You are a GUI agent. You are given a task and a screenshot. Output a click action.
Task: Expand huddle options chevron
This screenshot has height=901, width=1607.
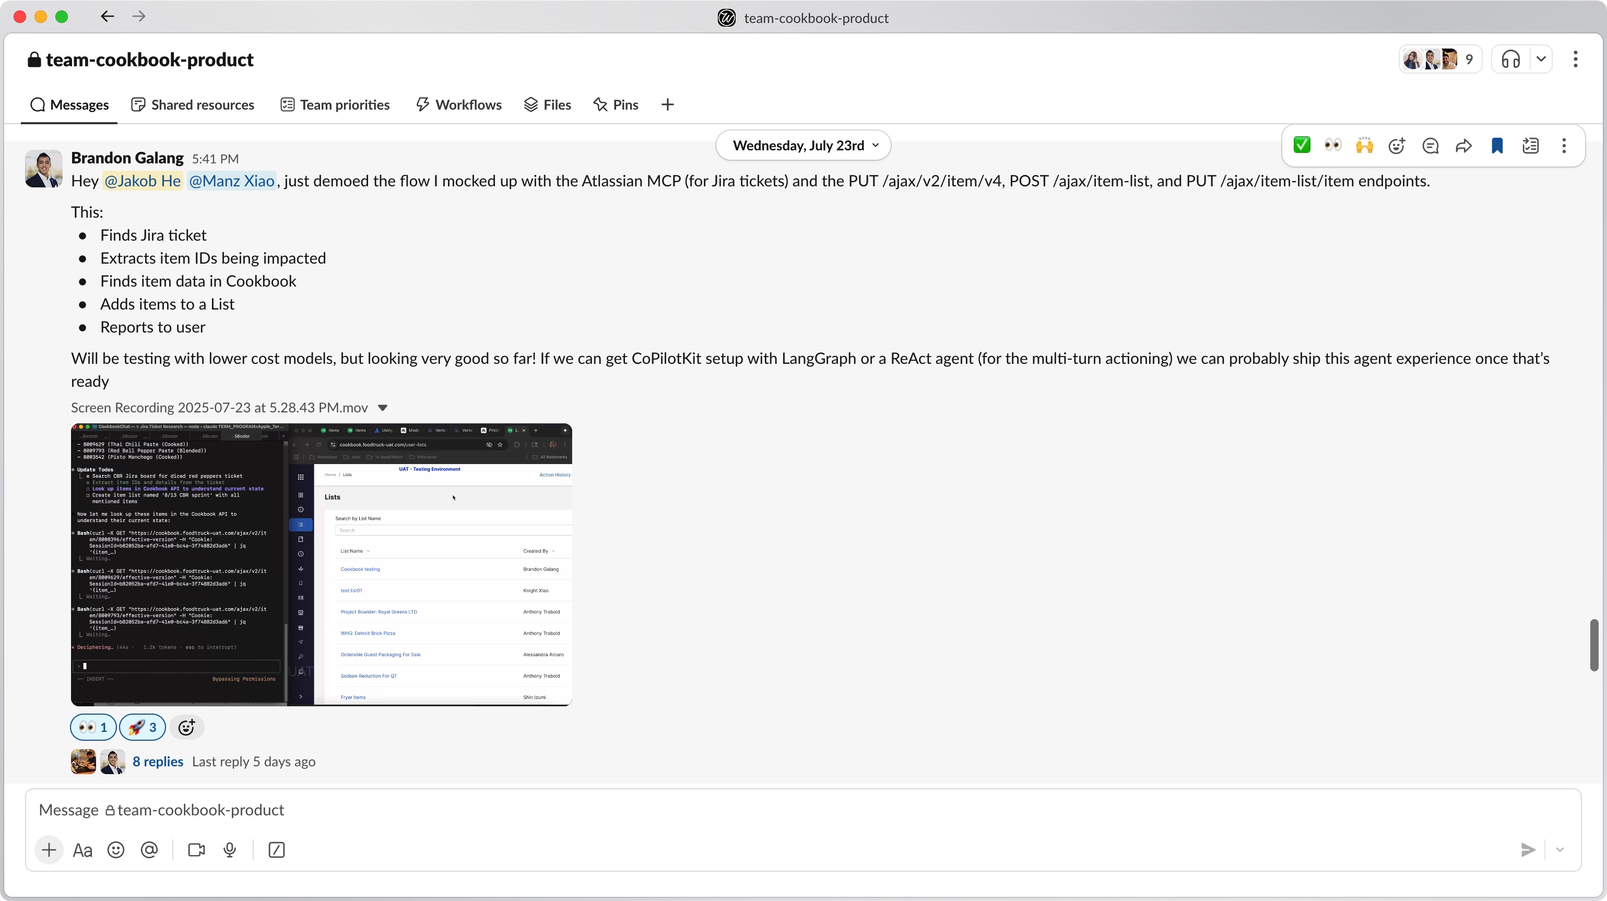click(1542, 59)
